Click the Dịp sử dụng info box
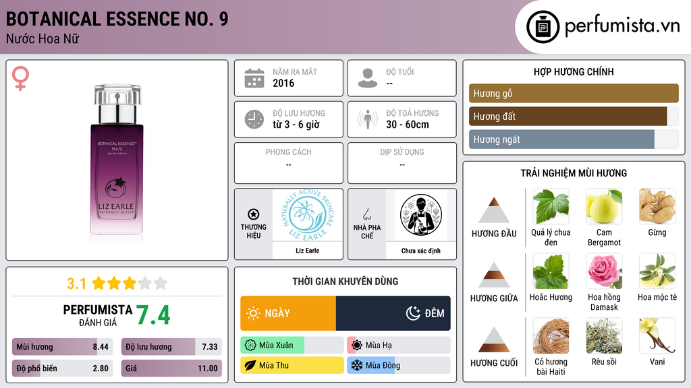The image size is (691, 388). [402, 163]
